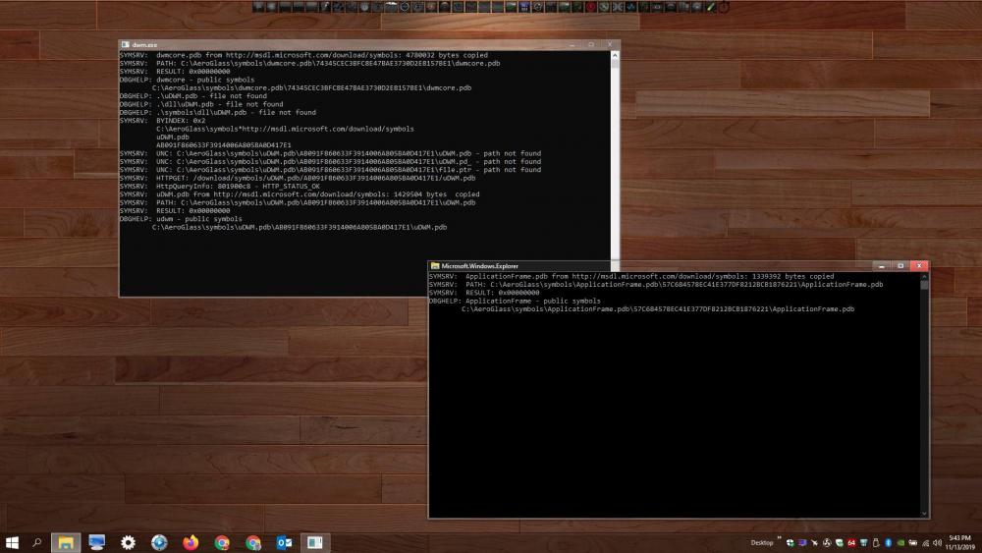
Task: Open Outlook from the taskbar
Action: [x=284, y=542]
